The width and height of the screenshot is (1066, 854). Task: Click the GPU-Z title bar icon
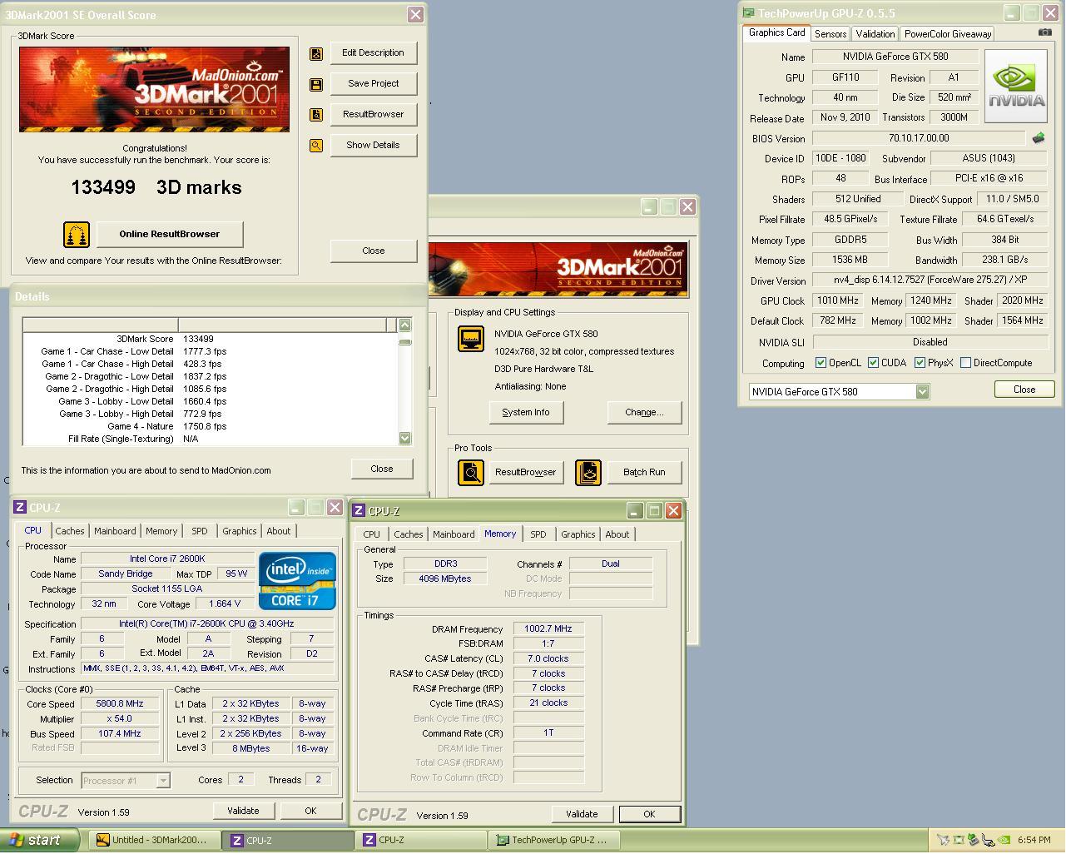coord(749,13)
